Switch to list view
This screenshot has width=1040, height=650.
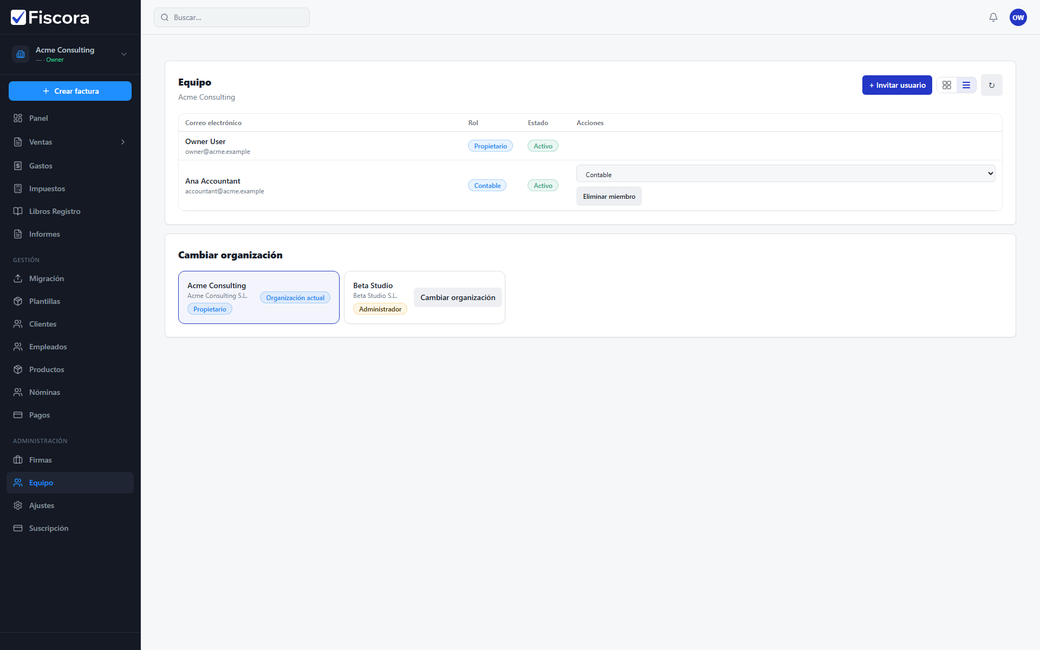[966, 85]
